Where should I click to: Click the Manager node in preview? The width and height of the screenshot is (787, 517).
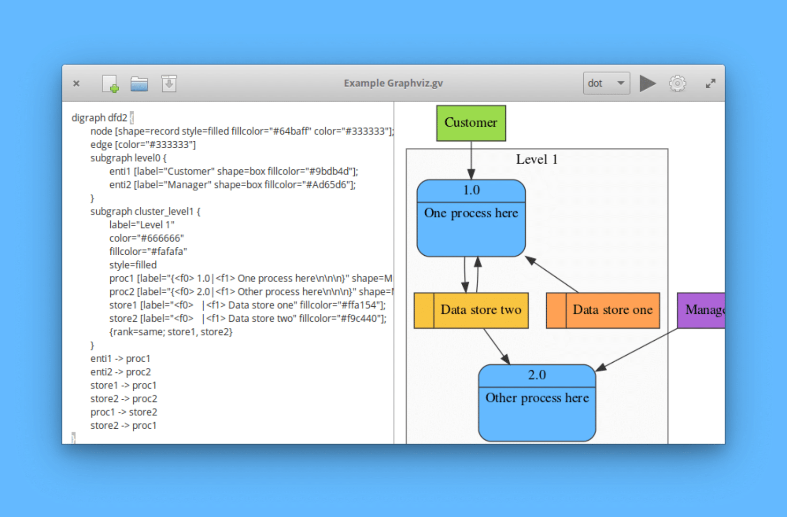point(701,310)
